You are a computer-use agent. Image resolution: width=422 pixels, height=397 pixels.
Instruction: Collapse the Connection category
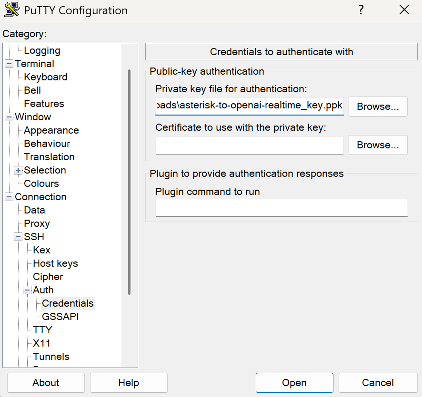pos(9,197)
